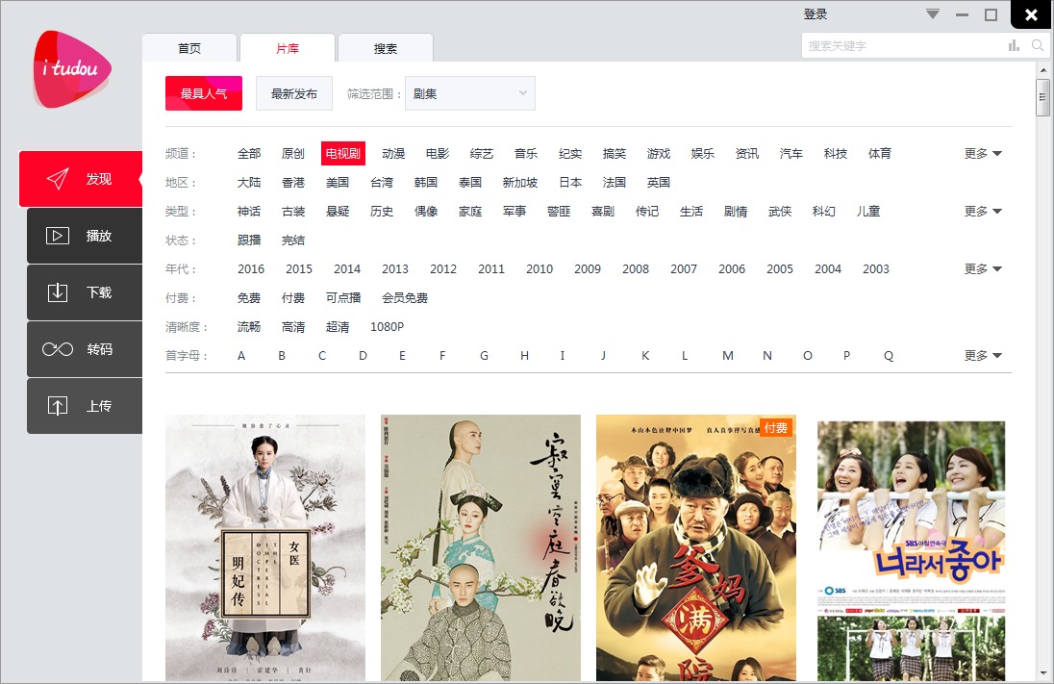Open the 爹妈满院 paid poster
1054x684 pixels.
pyautogui.click(x=695, y=548)
